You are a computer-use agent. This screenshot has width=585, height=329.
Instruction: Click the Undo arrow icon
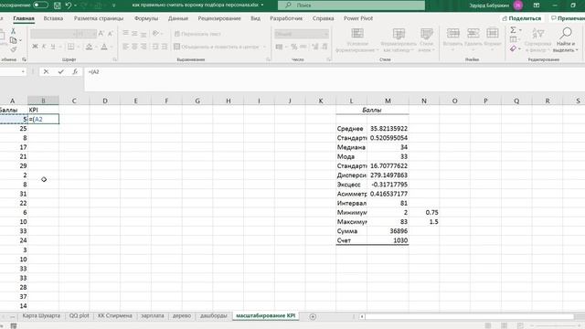[69, 5]
